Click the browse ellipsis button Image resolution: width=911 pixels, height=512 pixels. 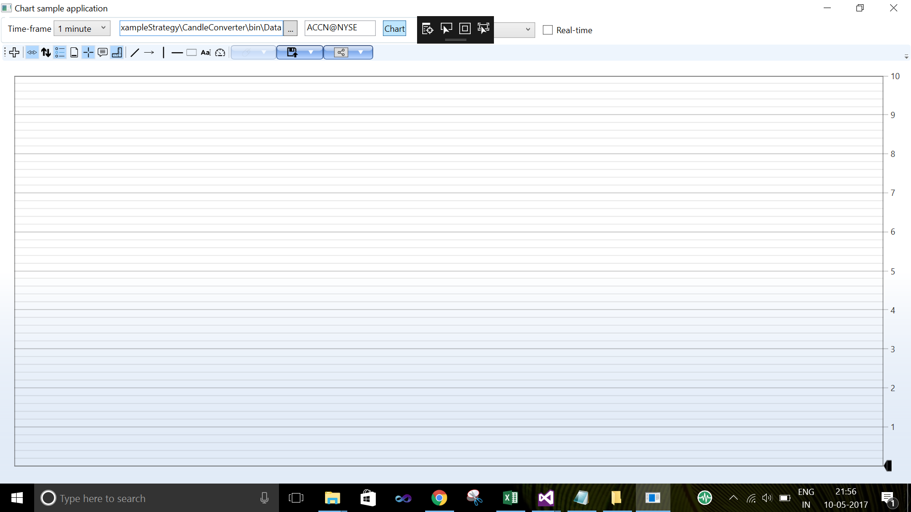[290, 28]
